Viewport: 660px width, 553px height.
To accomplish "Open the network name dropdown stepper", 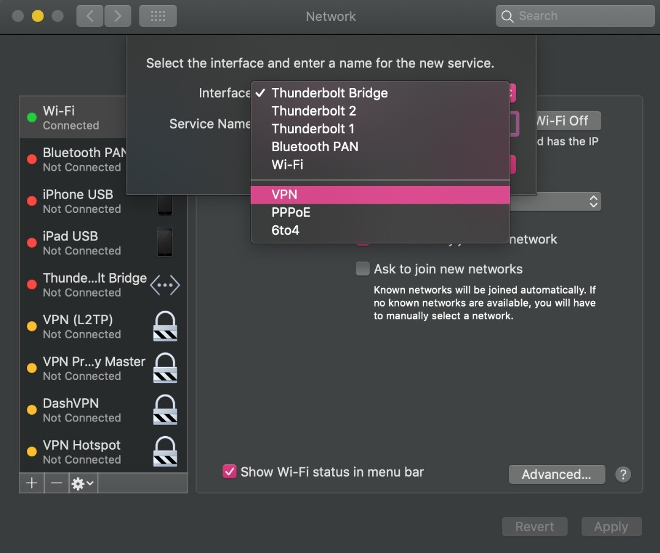I will (x=592, y=201).
